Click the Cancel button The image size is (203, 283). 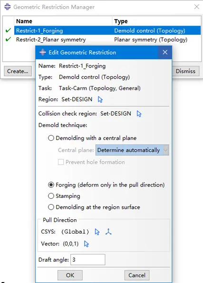tap(137, 275)
